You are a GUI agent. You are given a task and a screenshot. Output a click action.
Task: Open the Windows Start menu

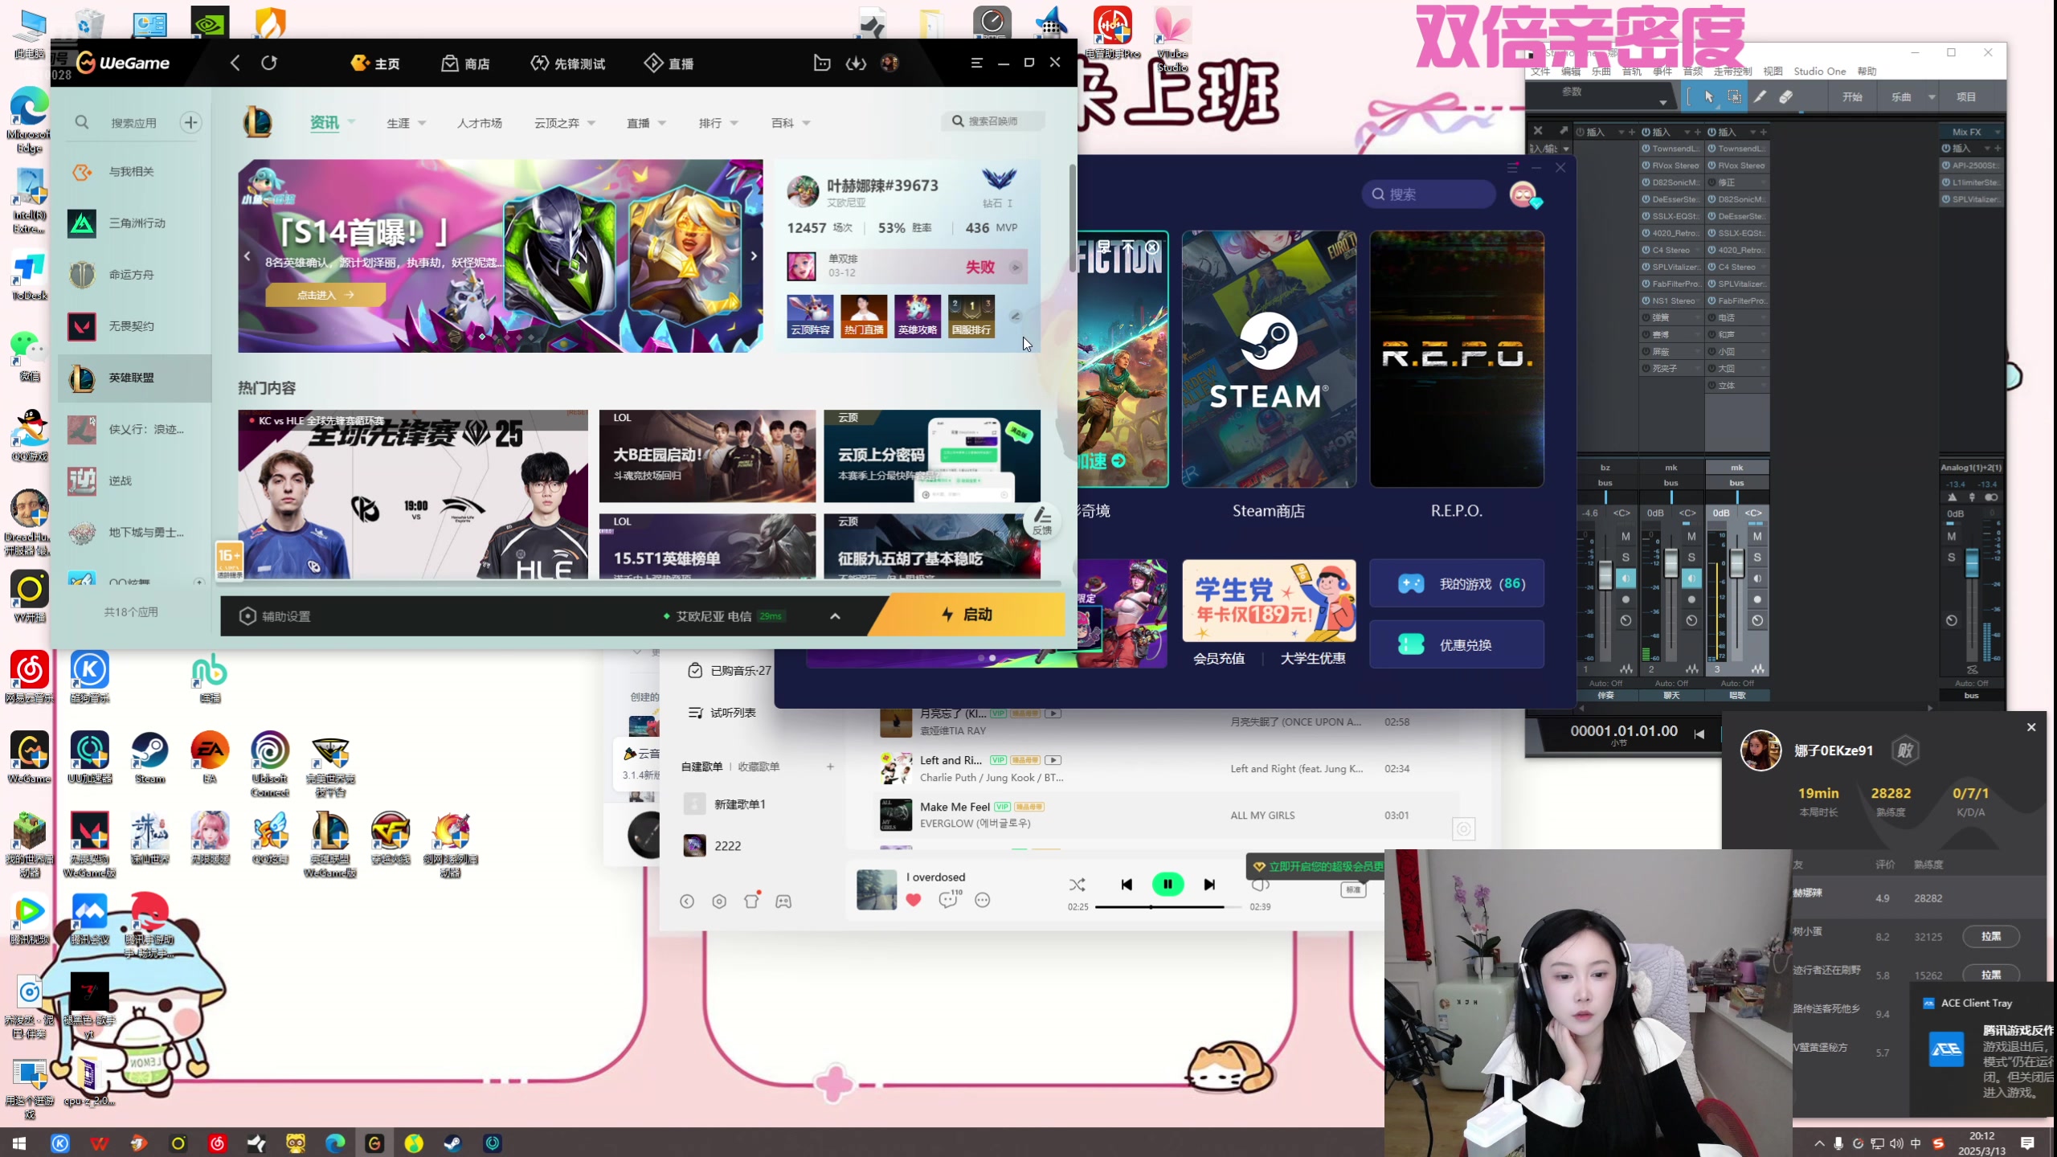19,1143
